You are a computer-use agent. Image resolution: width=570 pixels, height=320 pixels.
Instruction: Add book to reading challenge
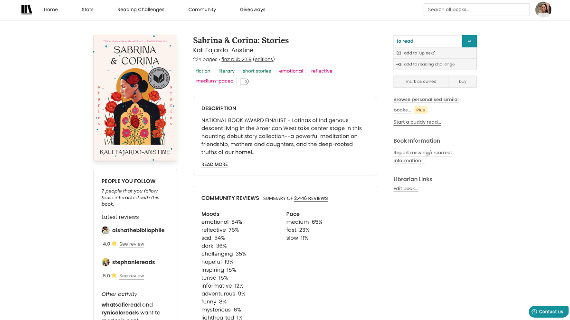click(x=435, y=64)
